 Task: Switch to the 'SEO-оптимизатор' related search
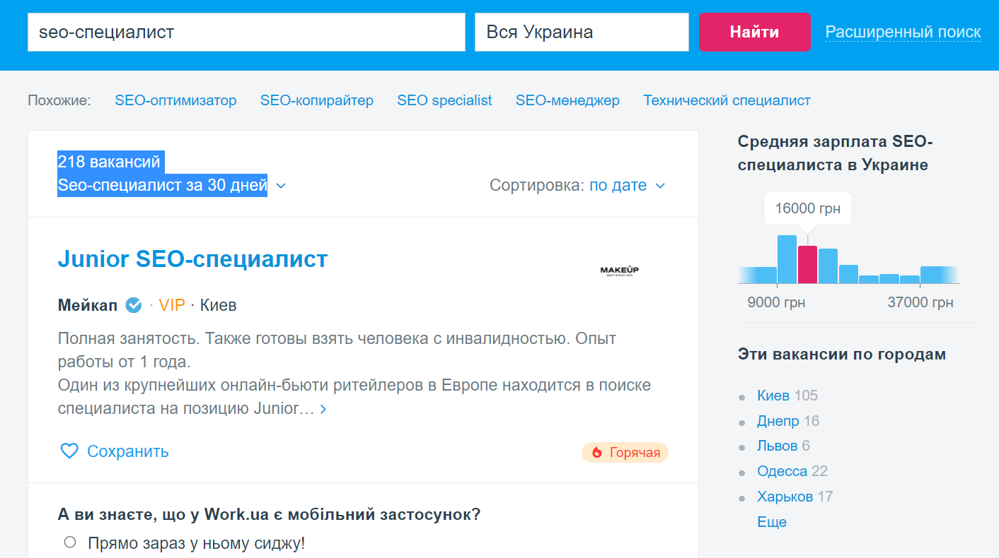click(176, 100)
